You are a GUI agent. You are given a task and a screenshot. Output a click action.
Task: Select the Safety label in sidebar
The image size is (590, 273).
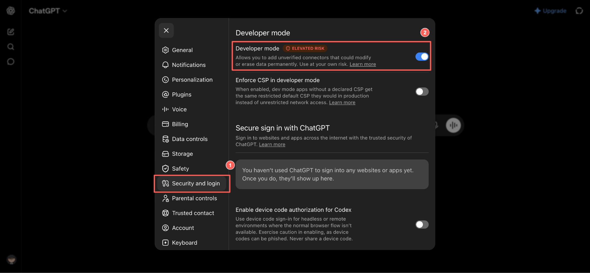tap(180, 169)
